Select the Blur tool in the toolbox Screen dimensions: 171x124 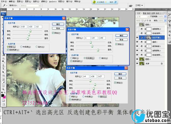[x=3, y=58]
